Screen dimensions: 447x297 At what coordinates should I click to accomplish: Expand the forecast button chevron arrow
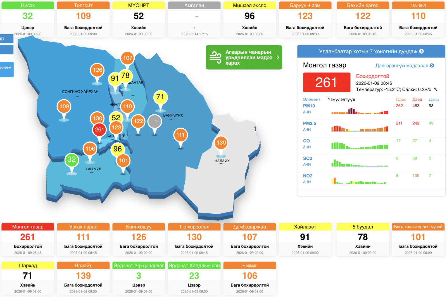tap(278, 57)
